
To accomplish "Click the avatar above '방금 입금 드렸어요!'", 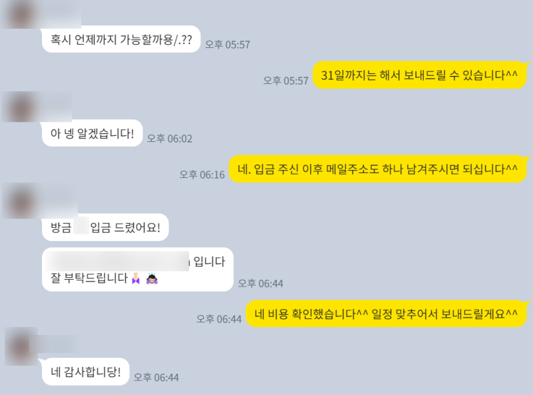I will point(21,201).
